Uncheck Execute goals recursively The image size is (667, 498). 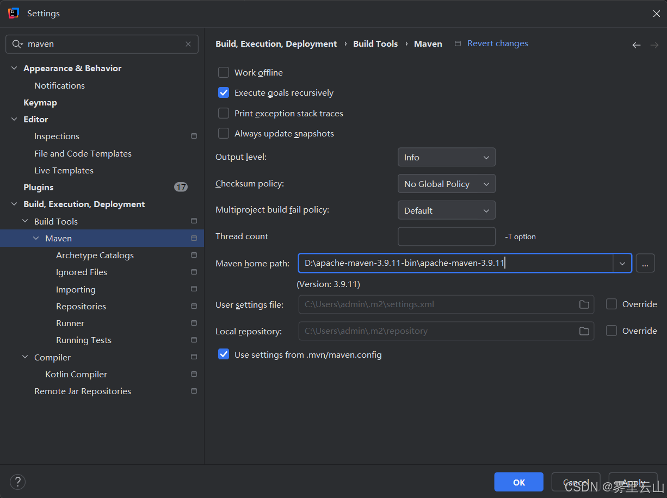(x=224, y=92)
